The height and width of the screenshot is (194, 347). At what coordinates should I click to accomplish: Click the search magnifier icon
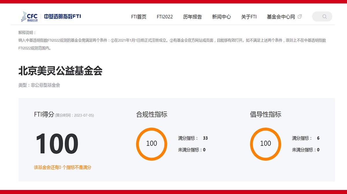coord(324,17)
